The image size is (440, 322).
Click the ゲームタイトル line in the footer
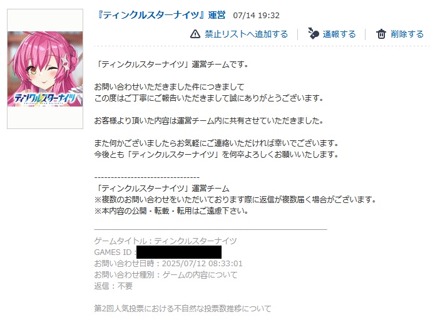point(166,241)
